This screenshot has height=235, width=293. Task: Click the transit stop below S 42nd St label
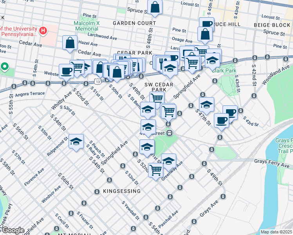[254, 96]
